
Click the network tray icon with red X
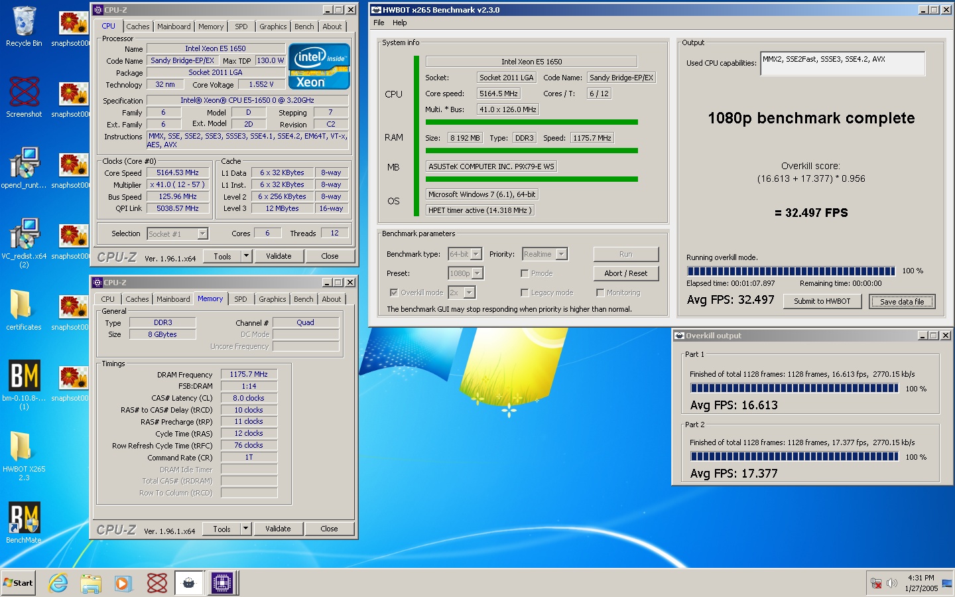[876, 584]
